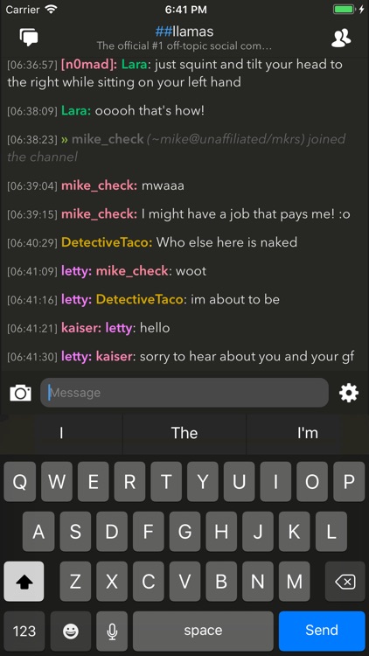This screenshot has height=656, width=369.
Task: Click the Send button
Action: pyautogui.click(x=322, y=631)
